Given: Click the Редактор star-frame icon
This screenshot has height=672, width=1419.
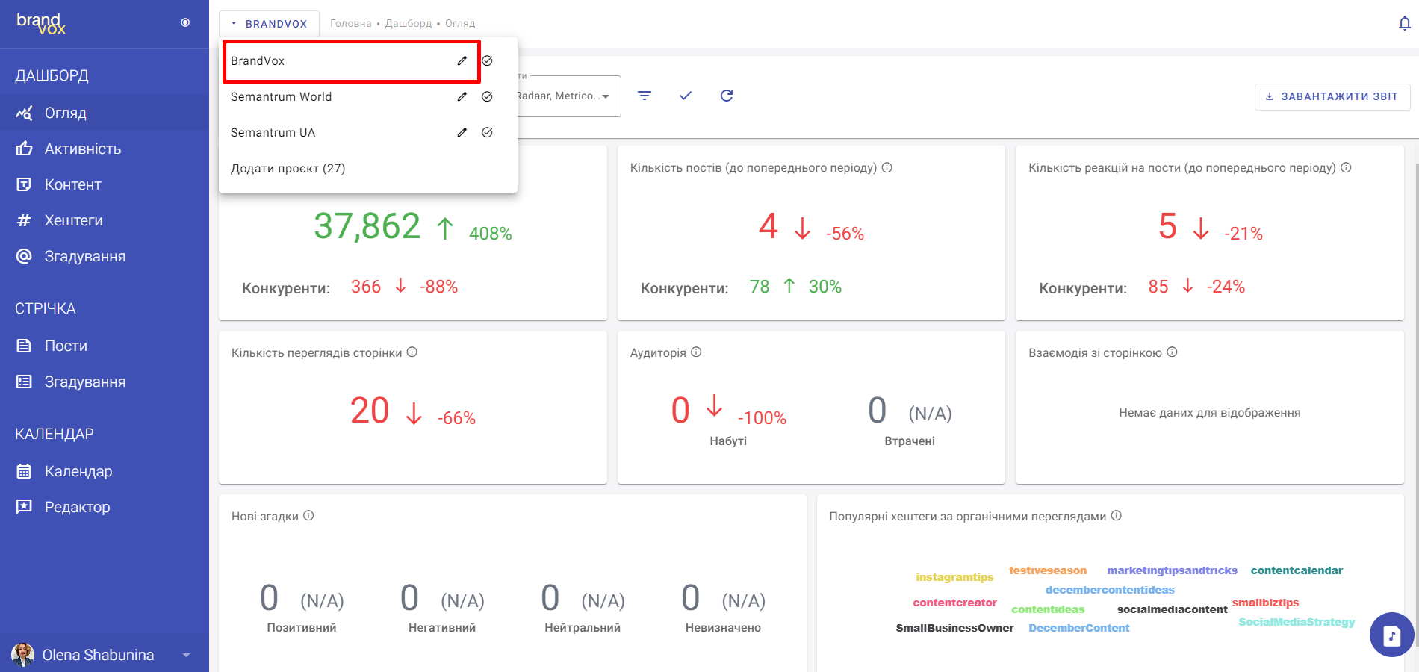Looking at the screenshot, I should click(x=24, y=507).
